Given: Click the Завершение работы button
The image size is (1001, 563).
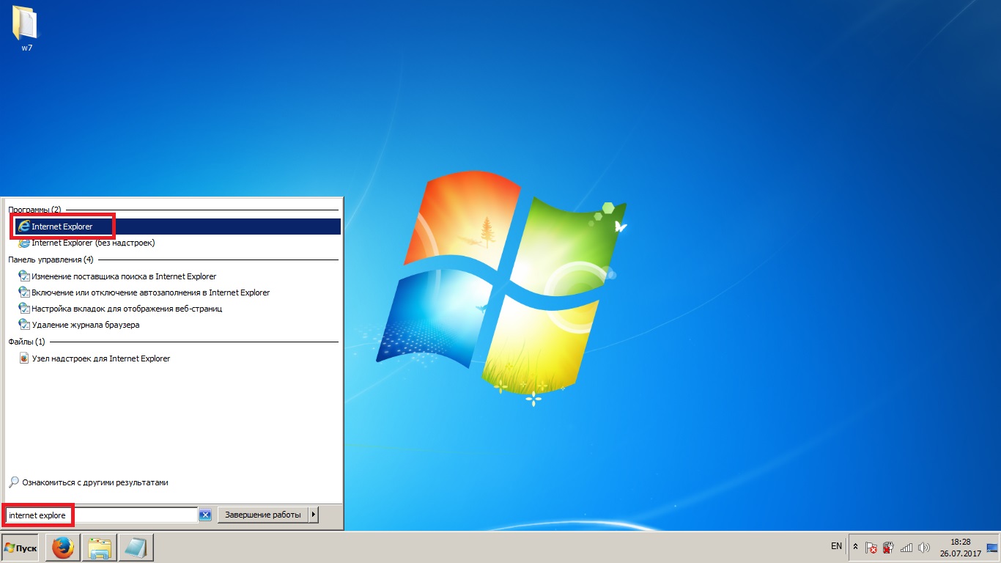Looking at the screenshot, I should (263, 515).
